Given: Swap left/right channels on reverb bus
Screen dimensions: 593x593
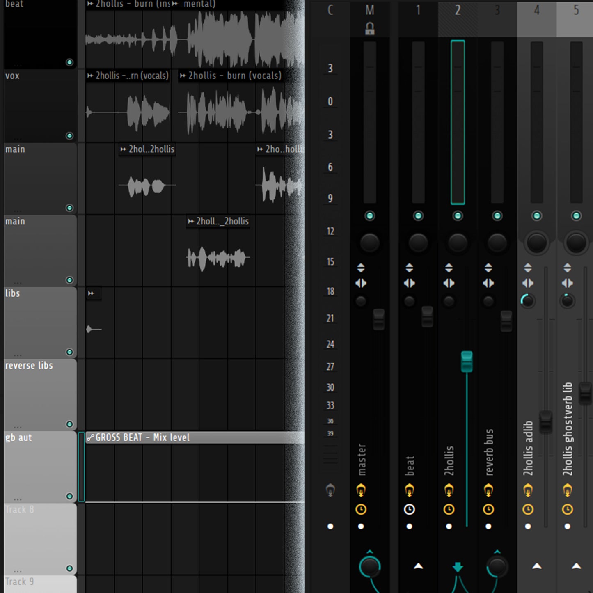Looking at the screenshot, I should coord(488,283).
